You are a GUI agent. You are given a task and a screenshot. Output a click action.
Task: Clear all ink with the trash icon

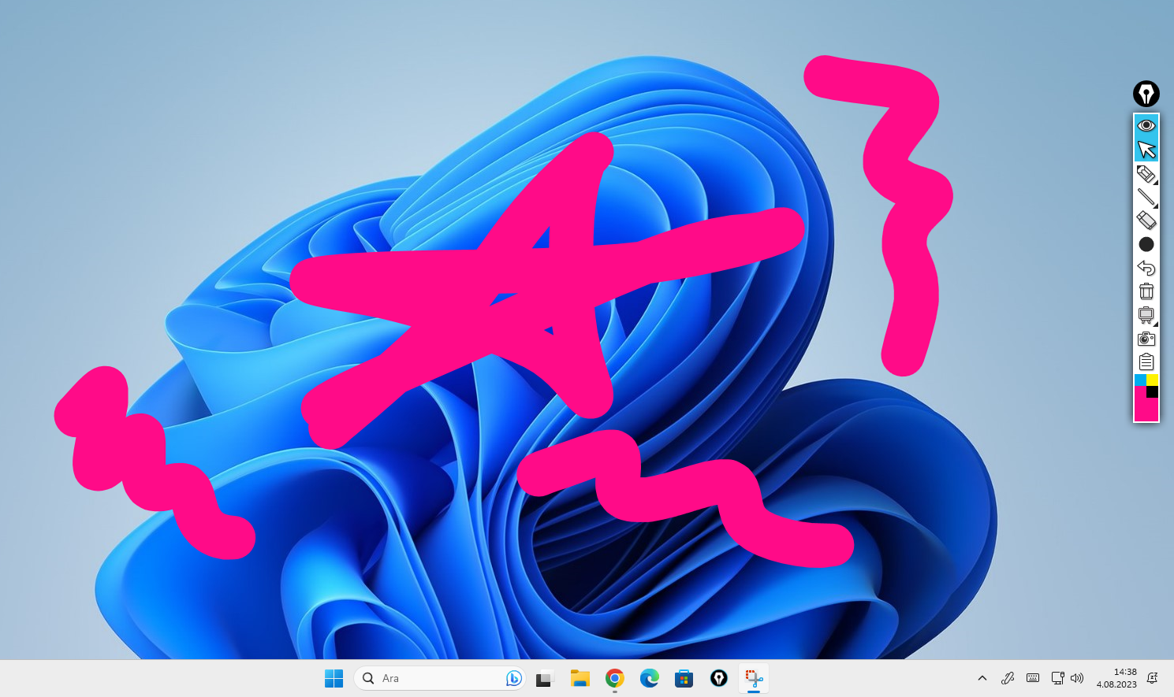pyautogui.click(x=1146, y=291)
